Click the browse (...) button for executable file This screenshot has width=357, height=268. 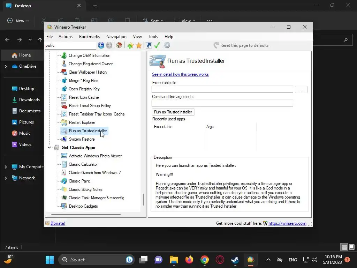tap(301, 90)
